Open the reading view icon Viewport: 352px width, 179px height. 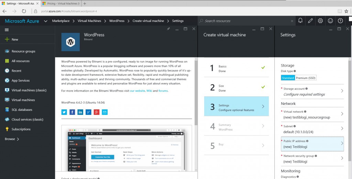tap(340, 11)
